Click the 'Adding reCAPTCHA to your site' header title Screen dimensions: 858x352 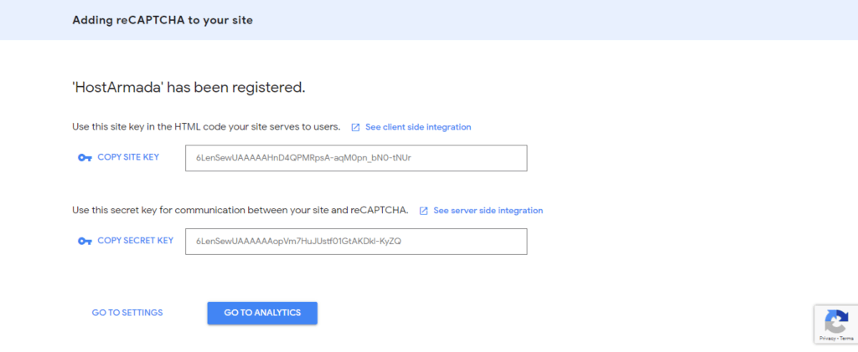(163, 21)
